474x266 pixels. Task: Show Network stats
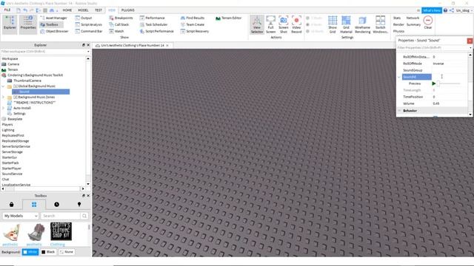pos(413,18)
